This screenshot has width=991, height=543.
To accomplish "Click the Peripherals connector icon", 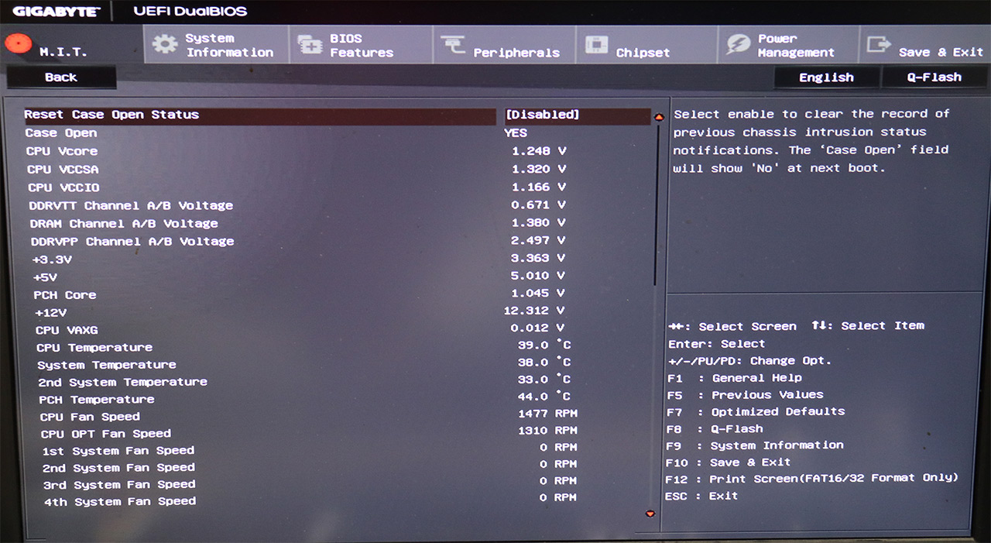I will 453,45.
